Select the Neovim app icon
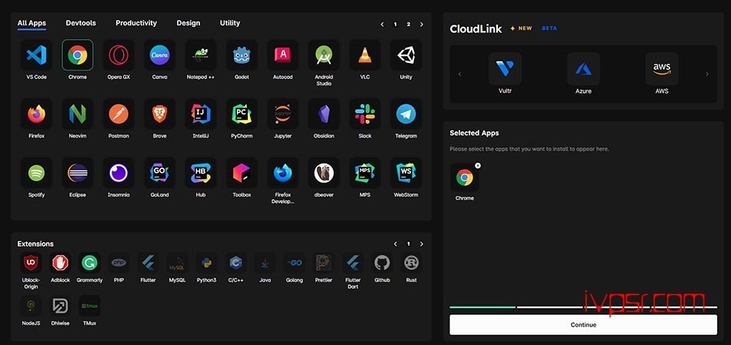The height and width of the screenshot is (345, 731). [x=78, y=114]
